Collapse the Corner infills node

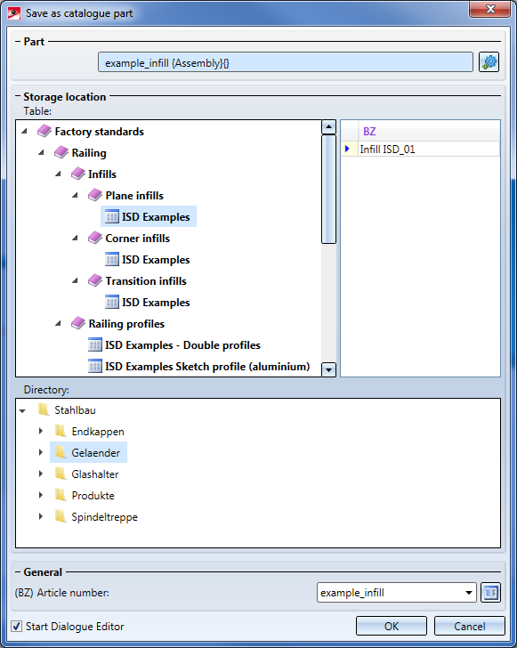pyautogui.click(x=76, y=238)
